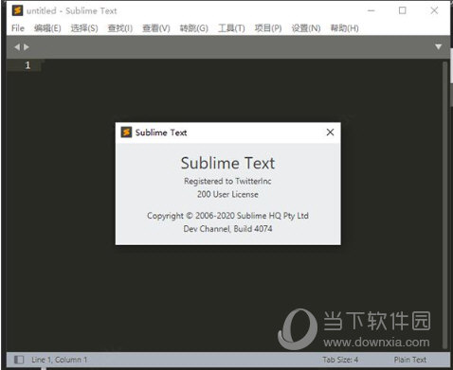This screenshot has height=370, width=453.
Task: Click the vertical scrollbar of the editor
Action: tap(445, 205)
